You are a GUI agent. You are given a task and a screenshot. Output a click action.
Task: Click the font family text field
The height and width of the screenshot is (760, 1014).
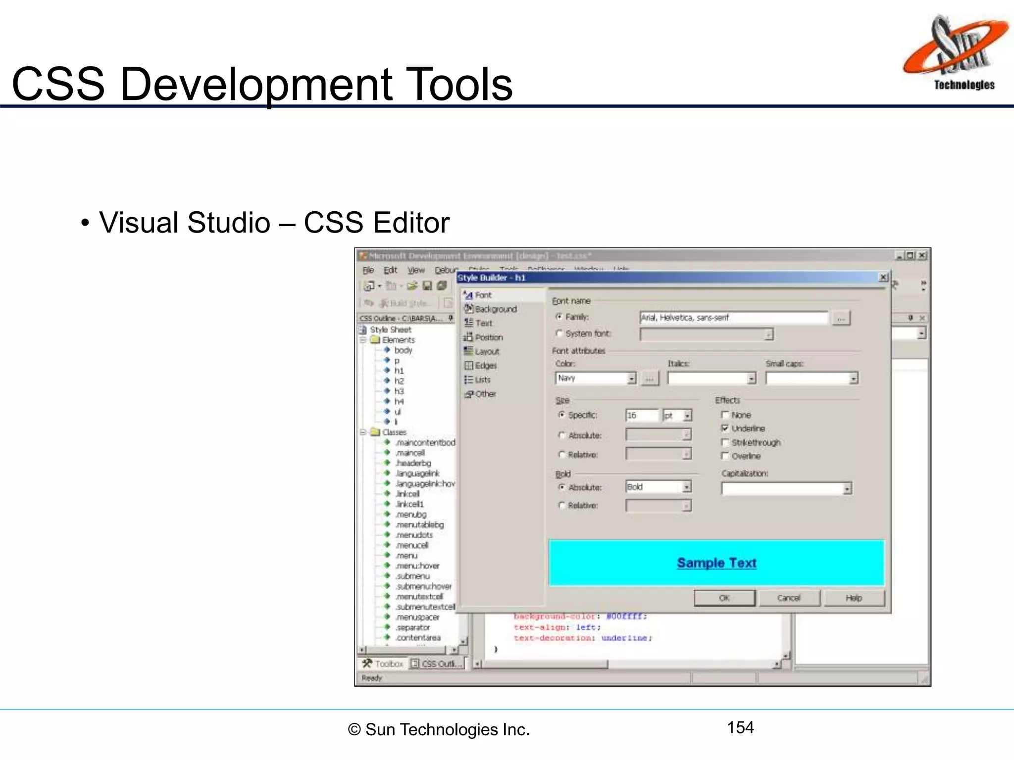coord(734,318)
